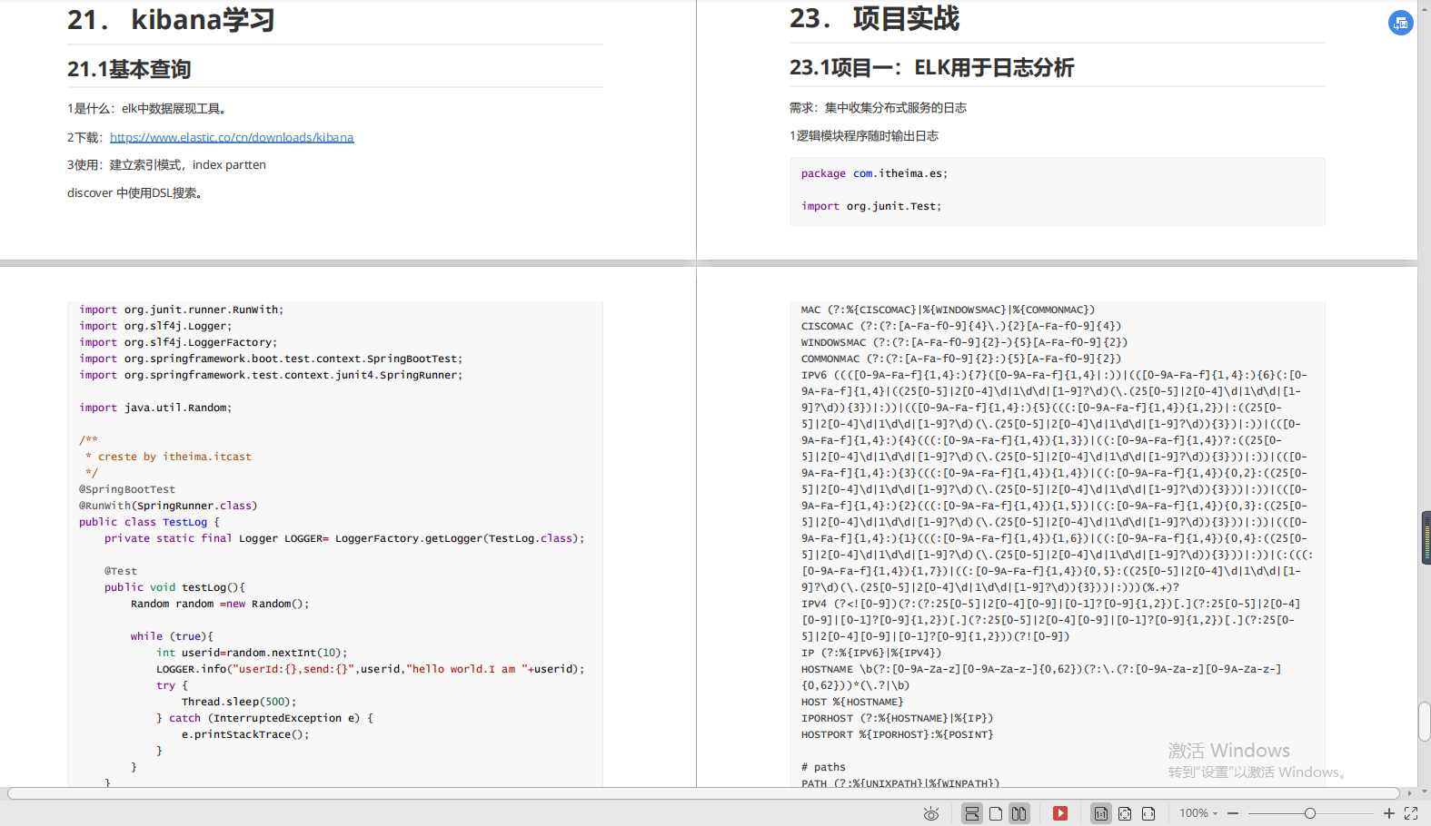1431x826 pixels.
Task: Toggle eye protection mode icon
Action: pyautogui.click(x=931, y=813)
